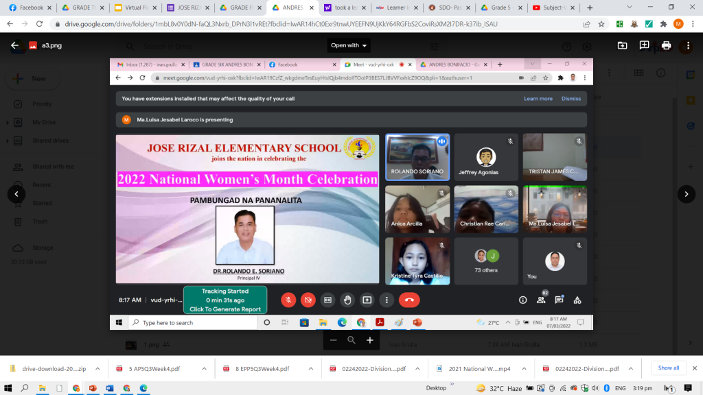
Task: Open the 3:19 pm taskbar clock
Action: click(x=643, y=388)
